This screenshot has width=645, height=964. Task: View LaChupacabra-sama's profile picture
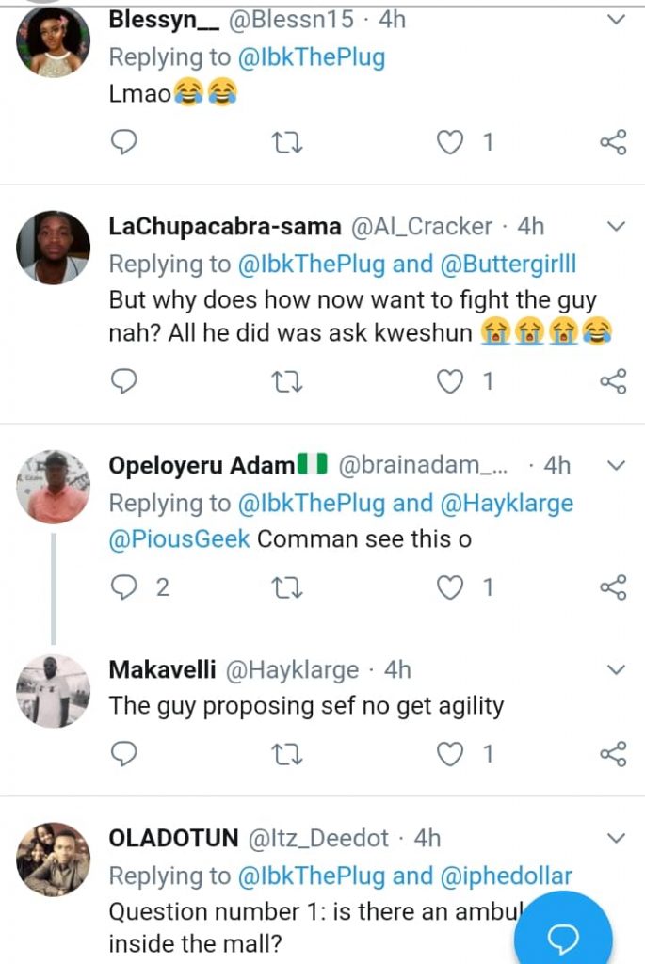(54, 247)
